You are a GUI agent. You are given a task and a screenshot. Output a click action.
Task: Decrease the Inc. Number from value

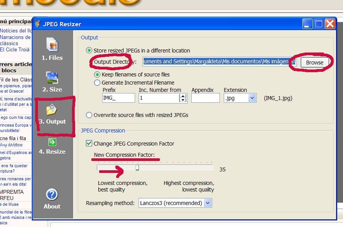[x=183, y=100]
